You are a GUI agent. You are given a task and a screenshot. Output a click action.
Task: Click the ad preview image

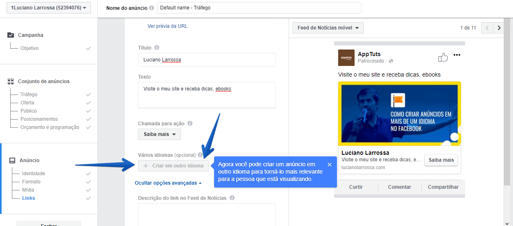tap(400, 113)
